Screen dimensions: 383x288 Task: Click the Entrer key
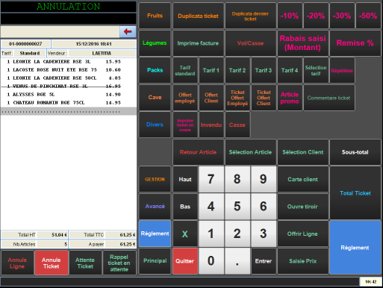coord(264,261)
